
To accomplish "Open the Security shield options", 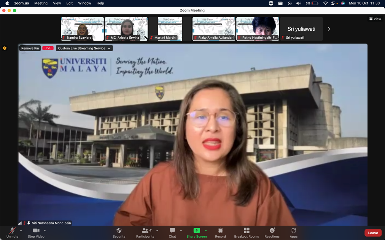I will click(119, 232).
